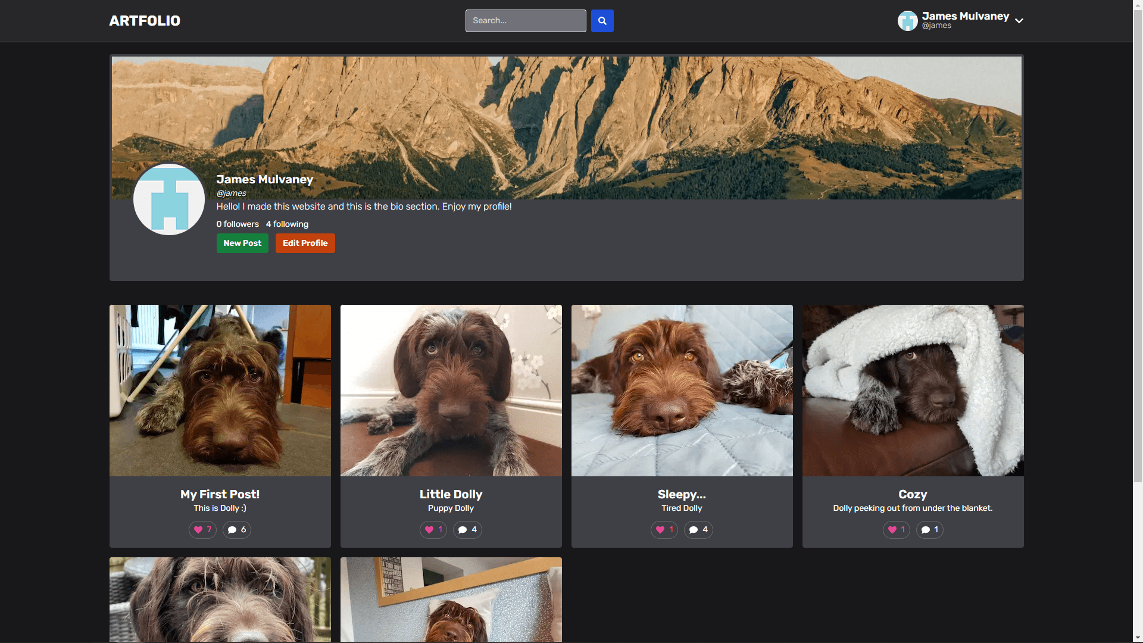Click the scrollbar up arrow
Screen dimensions: 1143x643
(x=1138, y=5)
